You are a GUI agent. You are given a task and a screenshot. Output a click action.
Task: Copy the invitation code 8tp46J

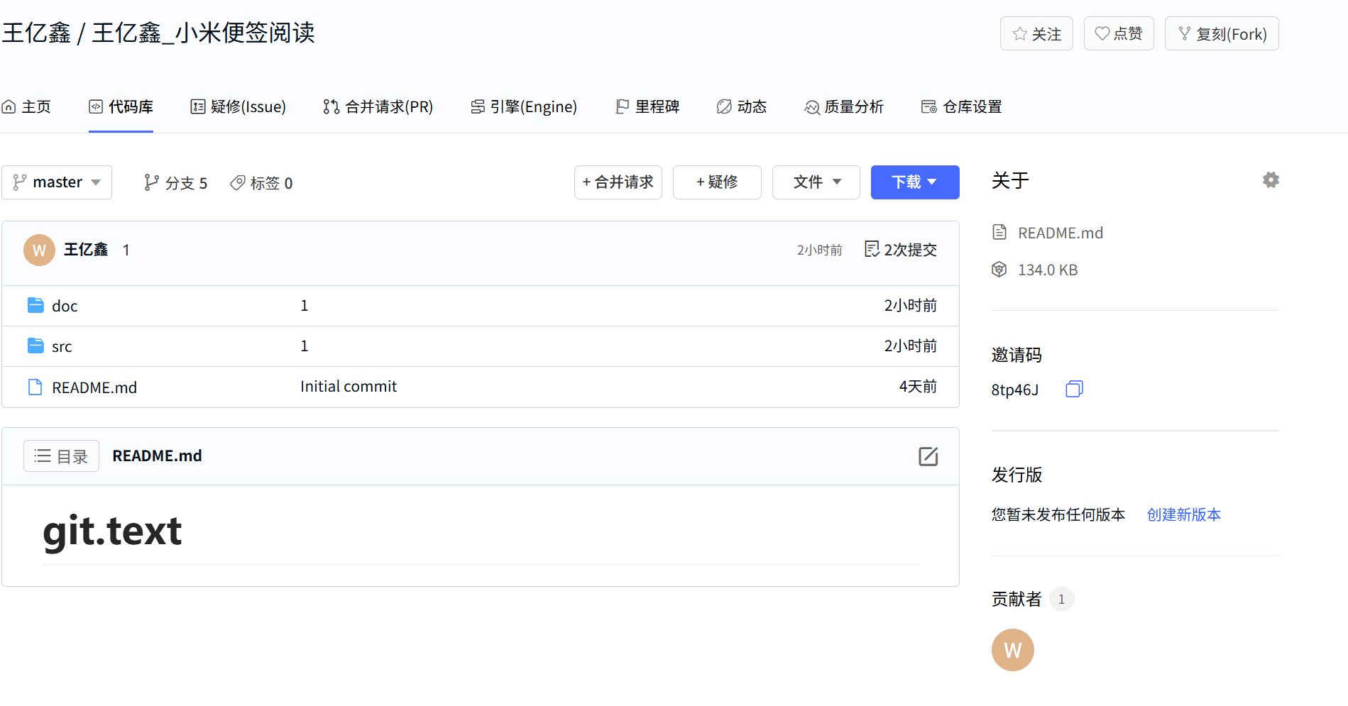click(1074, 389)
